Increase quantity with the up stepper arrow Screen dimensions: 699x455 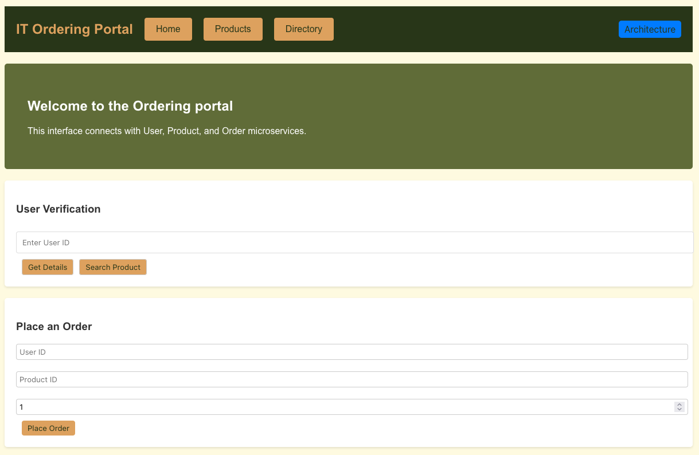[679, 404]
